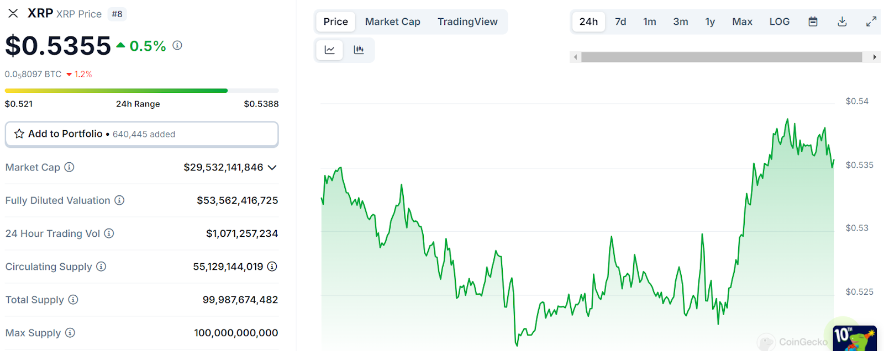Click the download chart icon

tap(842, 22)
